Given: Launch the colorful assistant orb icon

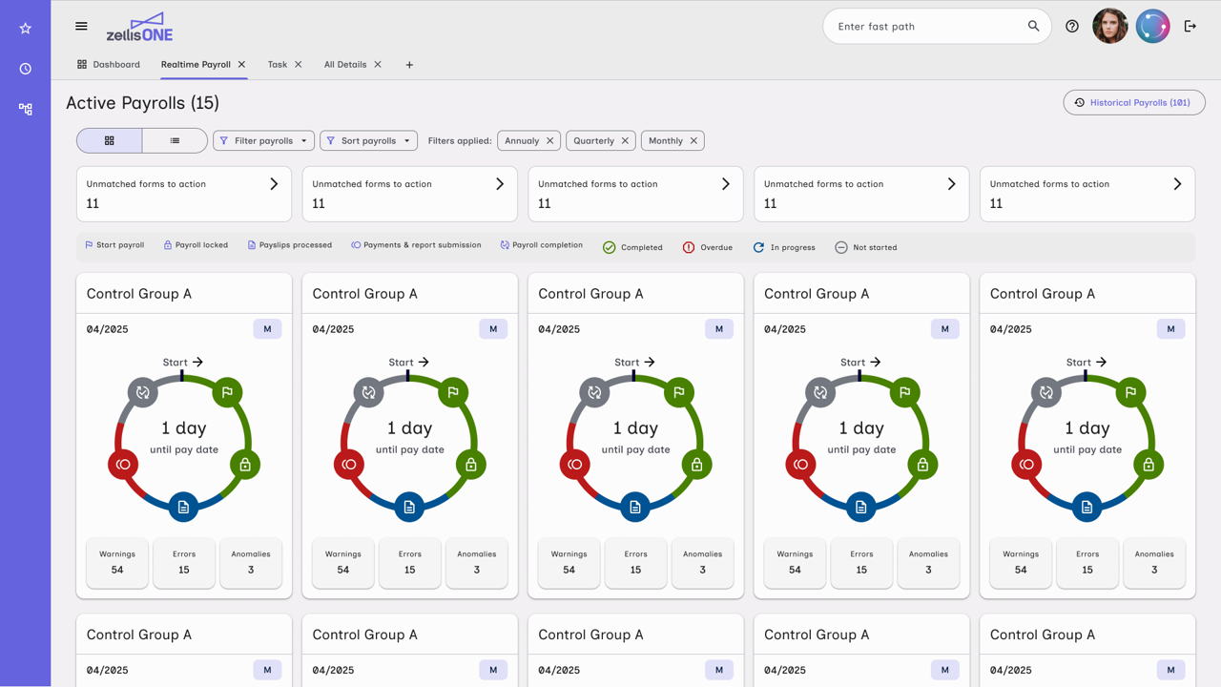Looking at the screenshot, I should pyautogui.click(x=1152, y=27).
